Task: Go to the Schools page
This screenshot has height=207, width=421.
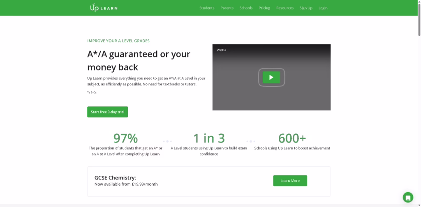Action: (x=246, y=8)
